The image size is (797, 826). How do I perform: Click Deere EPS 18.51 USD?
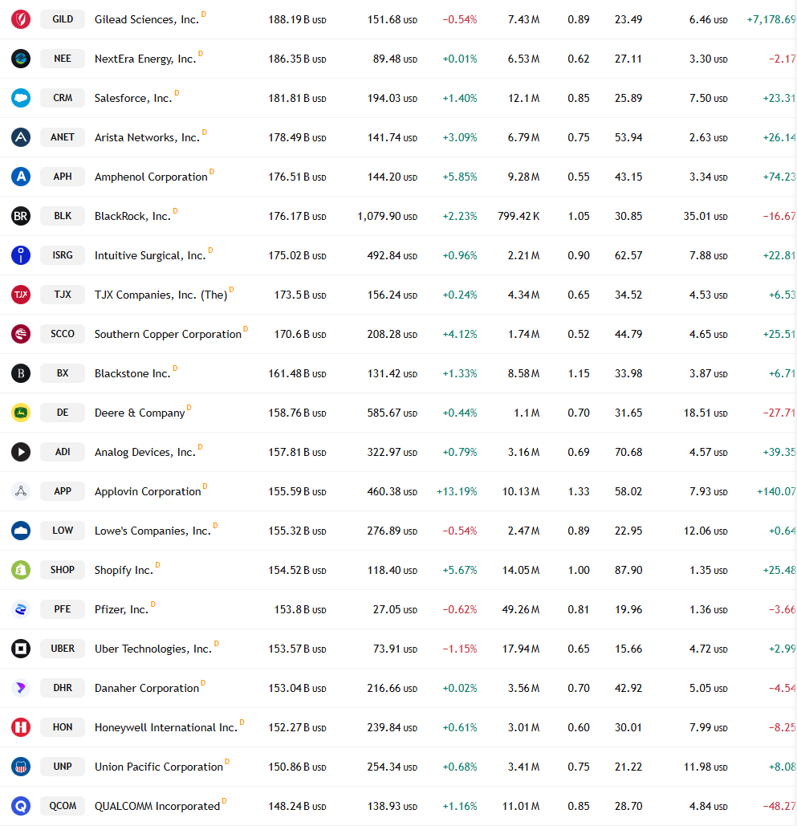click(x=706, y=413)
